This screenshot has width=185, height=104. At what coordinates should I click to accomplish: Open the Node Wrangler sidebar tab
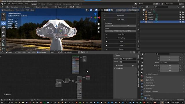click(x=138, y=83)
